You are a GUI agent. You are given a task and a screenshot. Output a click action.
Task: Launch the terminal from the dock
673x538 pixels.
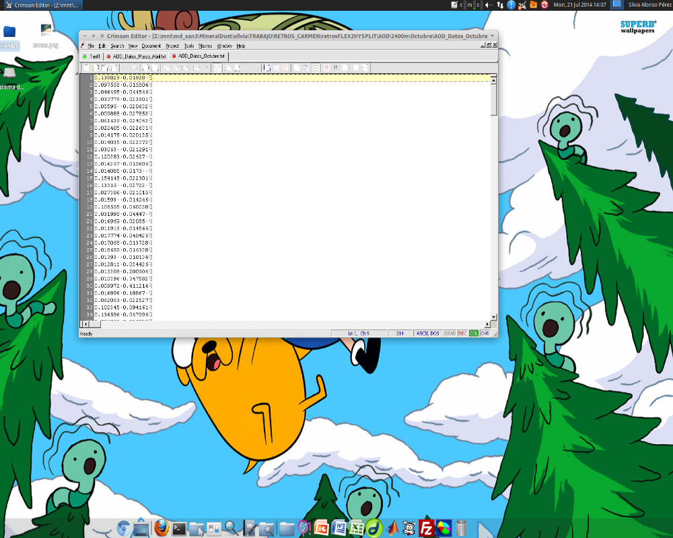[x=179, y=529]
